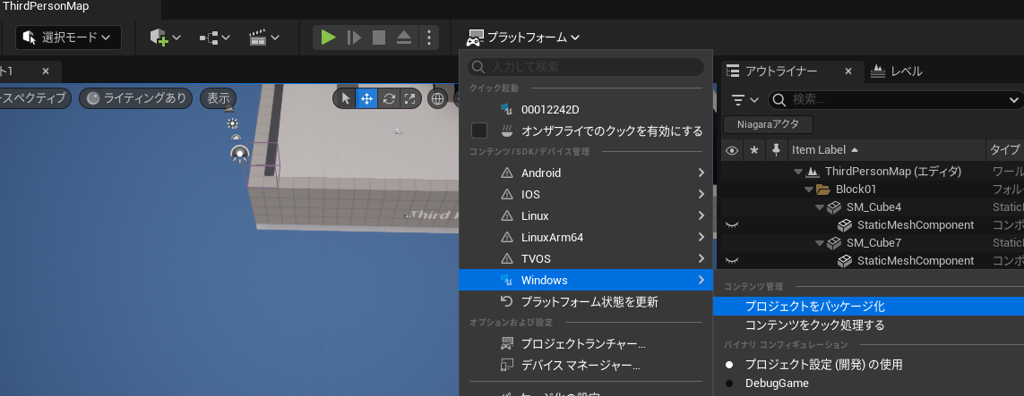This screenshot has height=396, width=1024.
Task: Open デバイス マネージャー from menu
Action: 586,365
